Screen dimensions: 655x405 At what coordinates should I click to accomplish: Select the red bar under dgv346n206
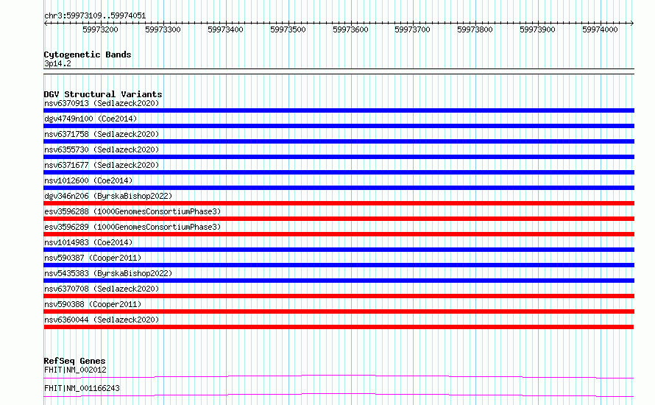tap(339, 203)
